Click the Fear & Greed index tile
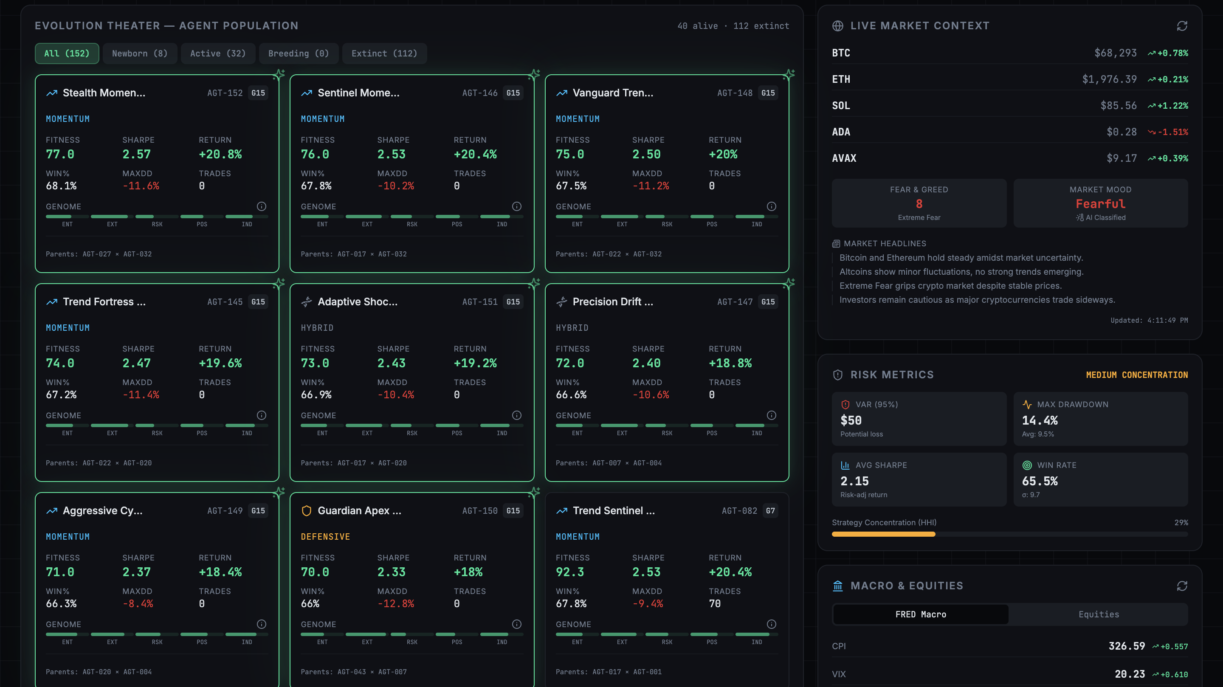Image resolution: width=1223 pixels, height=687 pixels. [919, 203]
